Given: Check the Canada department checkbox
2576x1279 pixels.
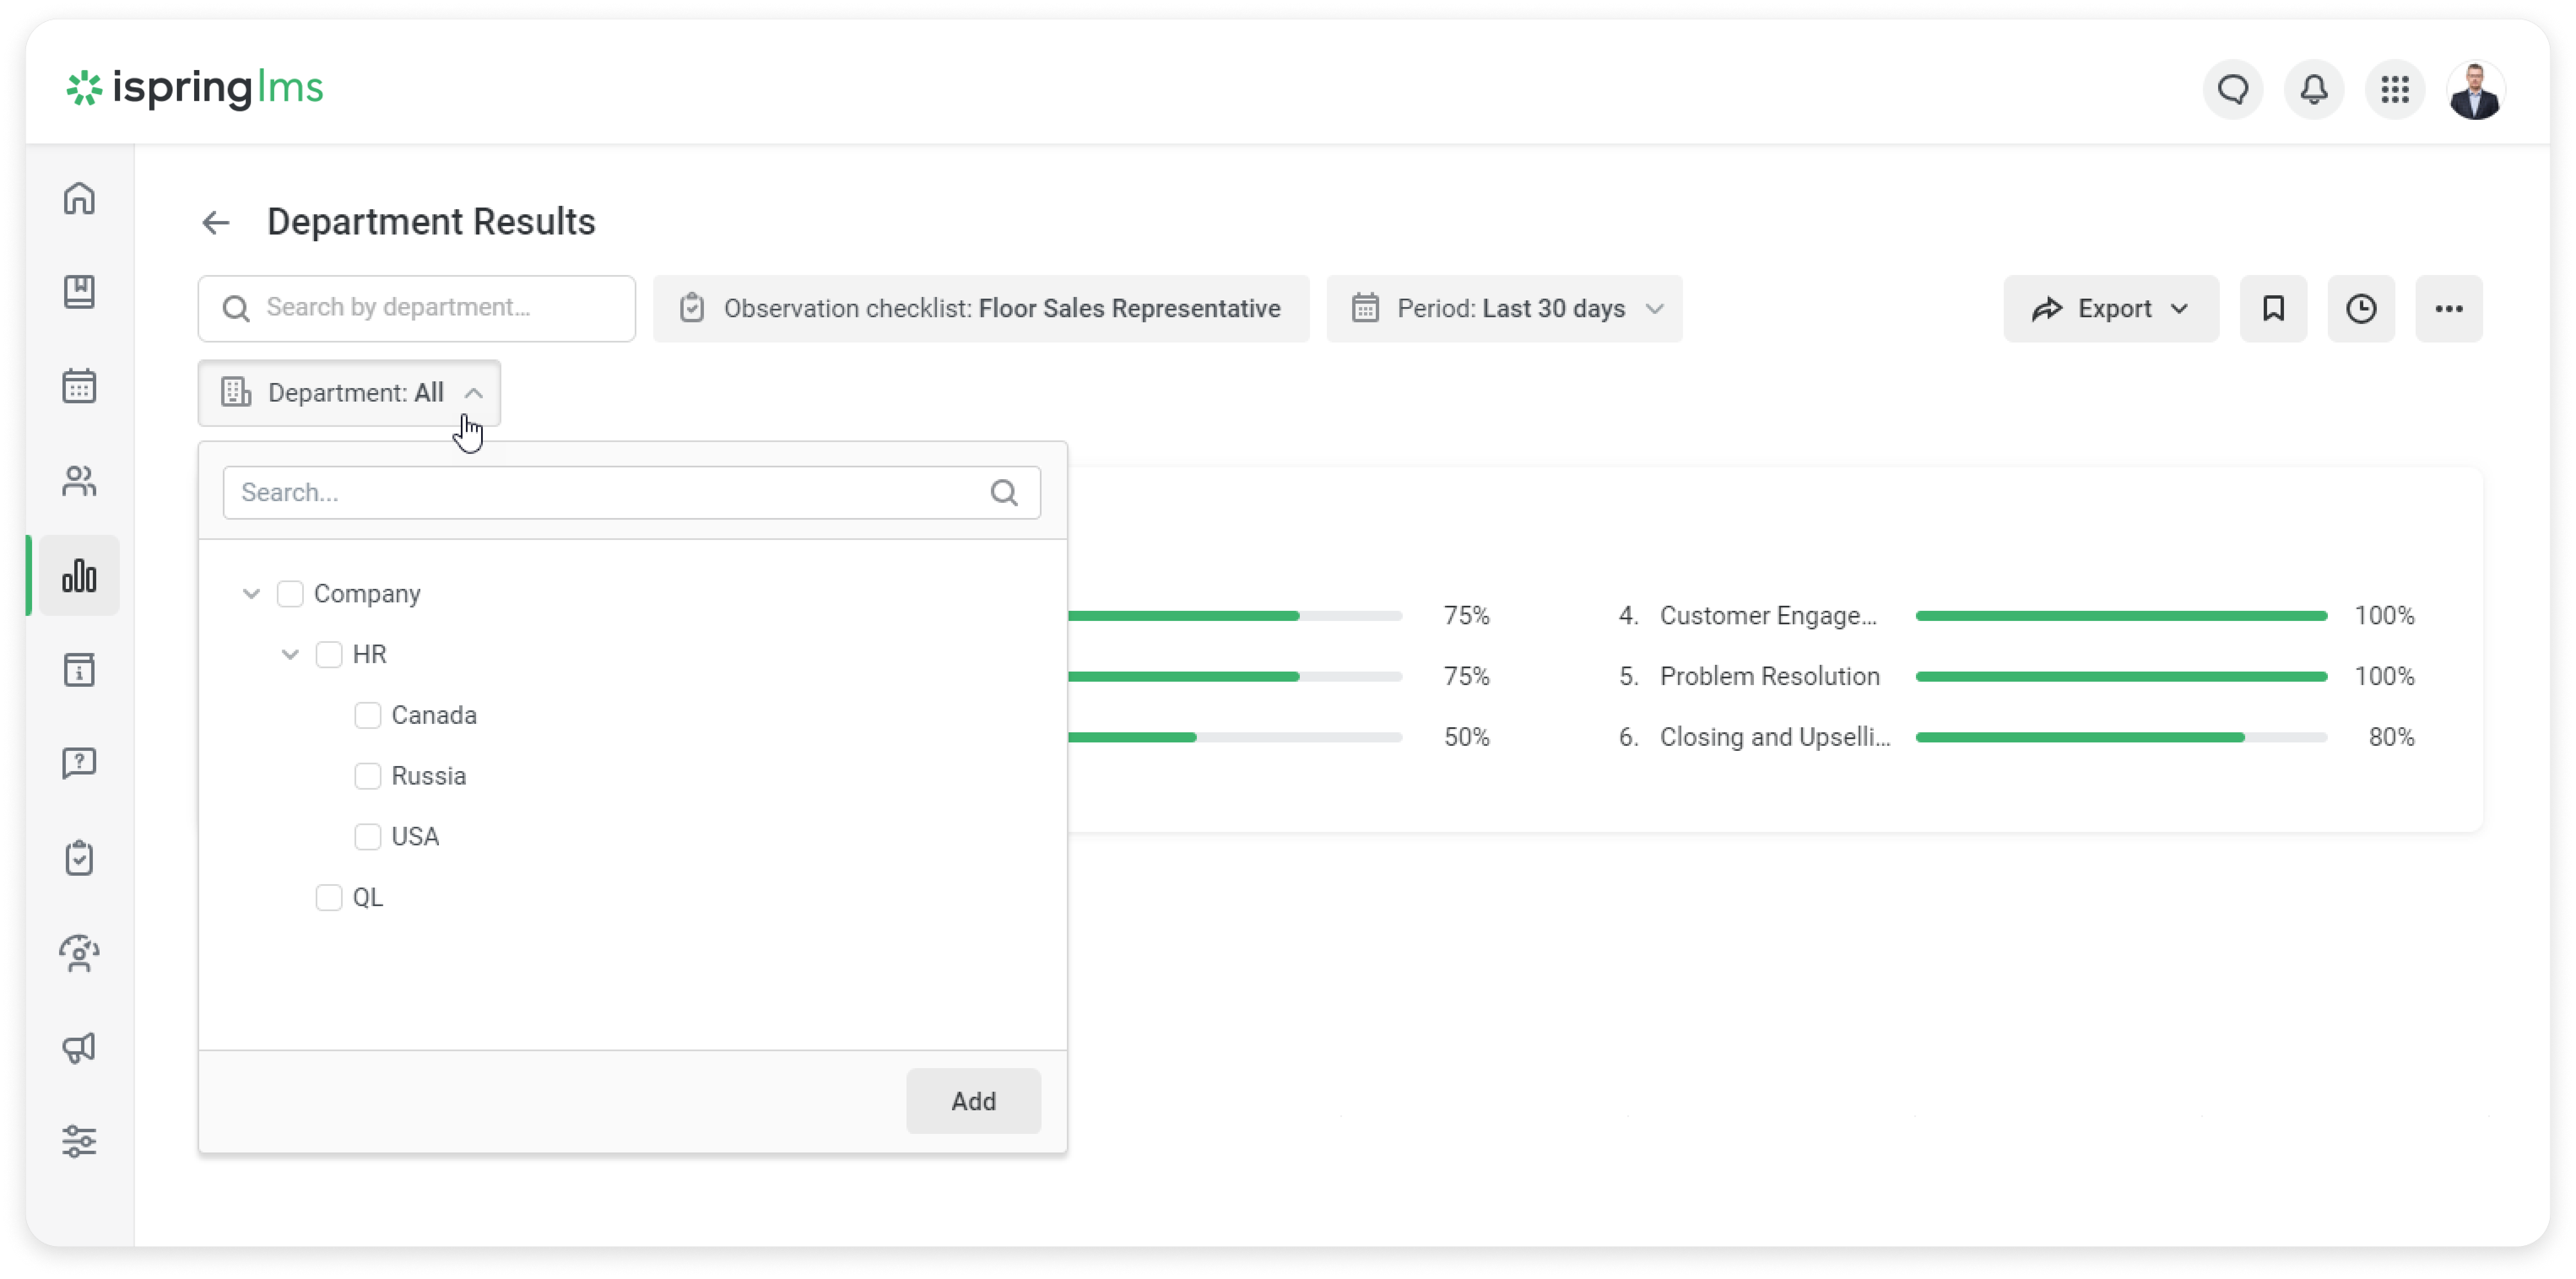Looking at the screenshot, I should tap(368, 715).
